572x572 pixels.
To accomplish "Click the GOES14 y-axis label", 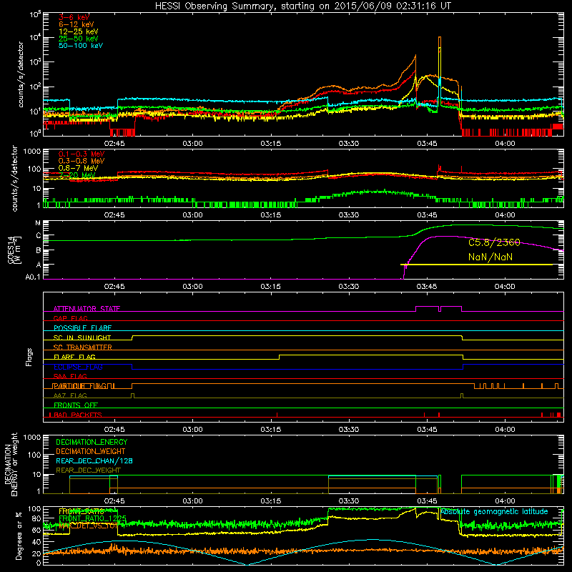I will [x=14, y=250].
